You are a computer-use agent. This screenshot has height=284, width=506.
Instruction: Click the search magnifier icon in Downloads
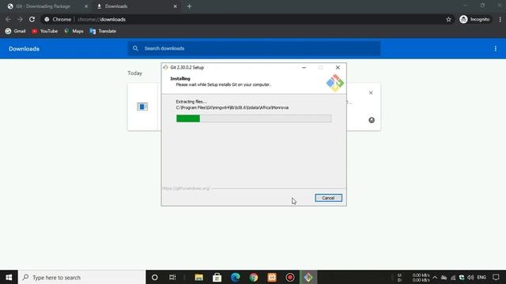coord(135,48)
